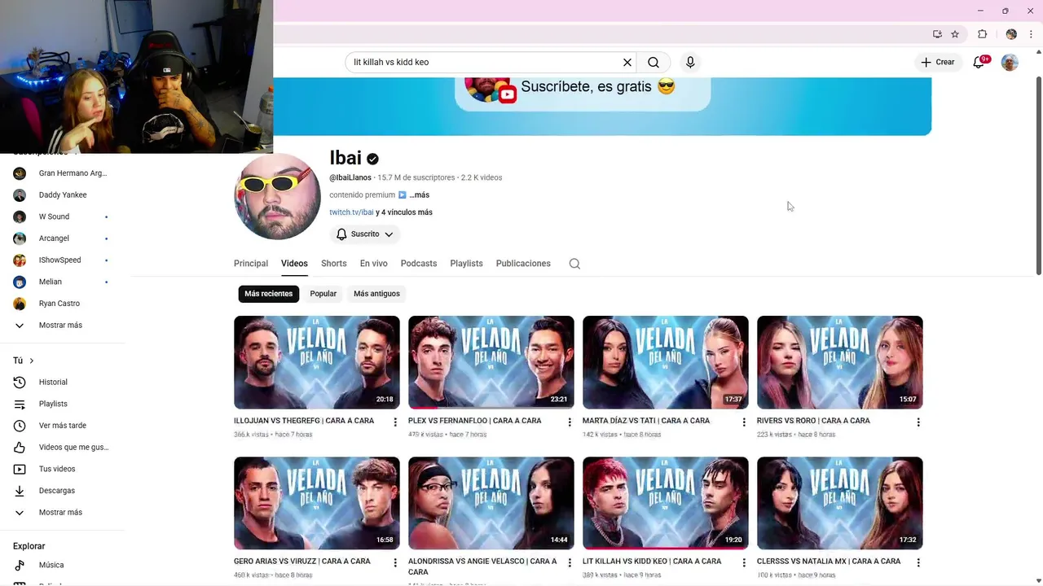
Task: Click the Chrome profile avatar in toolbar
Action: click(x=1011, y=34)
